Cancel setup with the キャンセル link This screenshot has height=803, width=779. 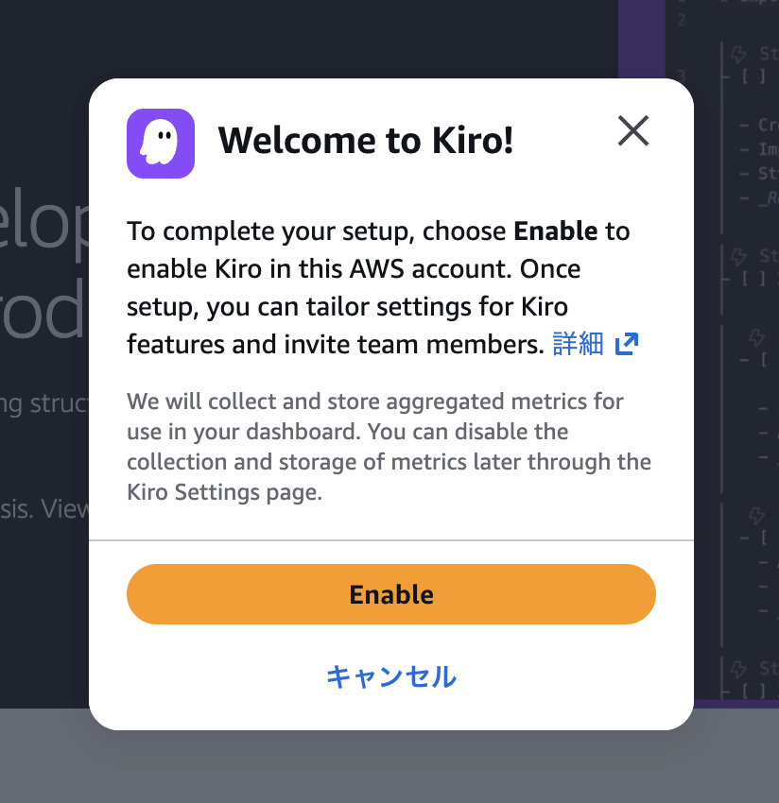point(390,676)
